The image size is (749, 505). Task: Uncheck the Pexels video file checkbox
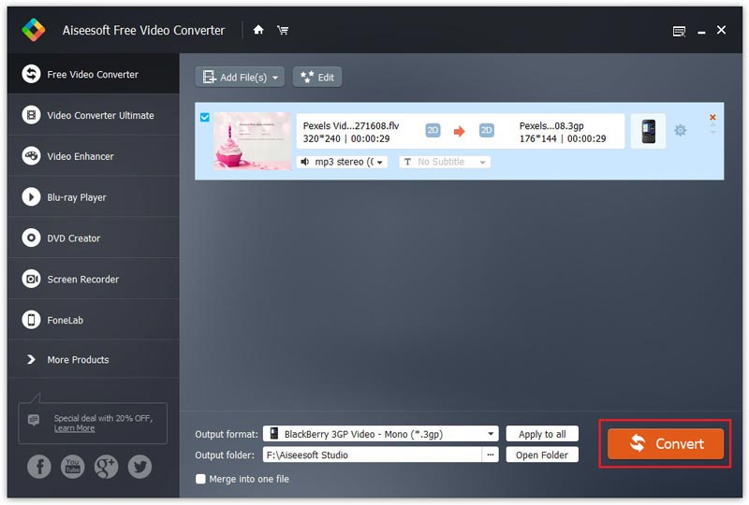click(x=205, y=118)
